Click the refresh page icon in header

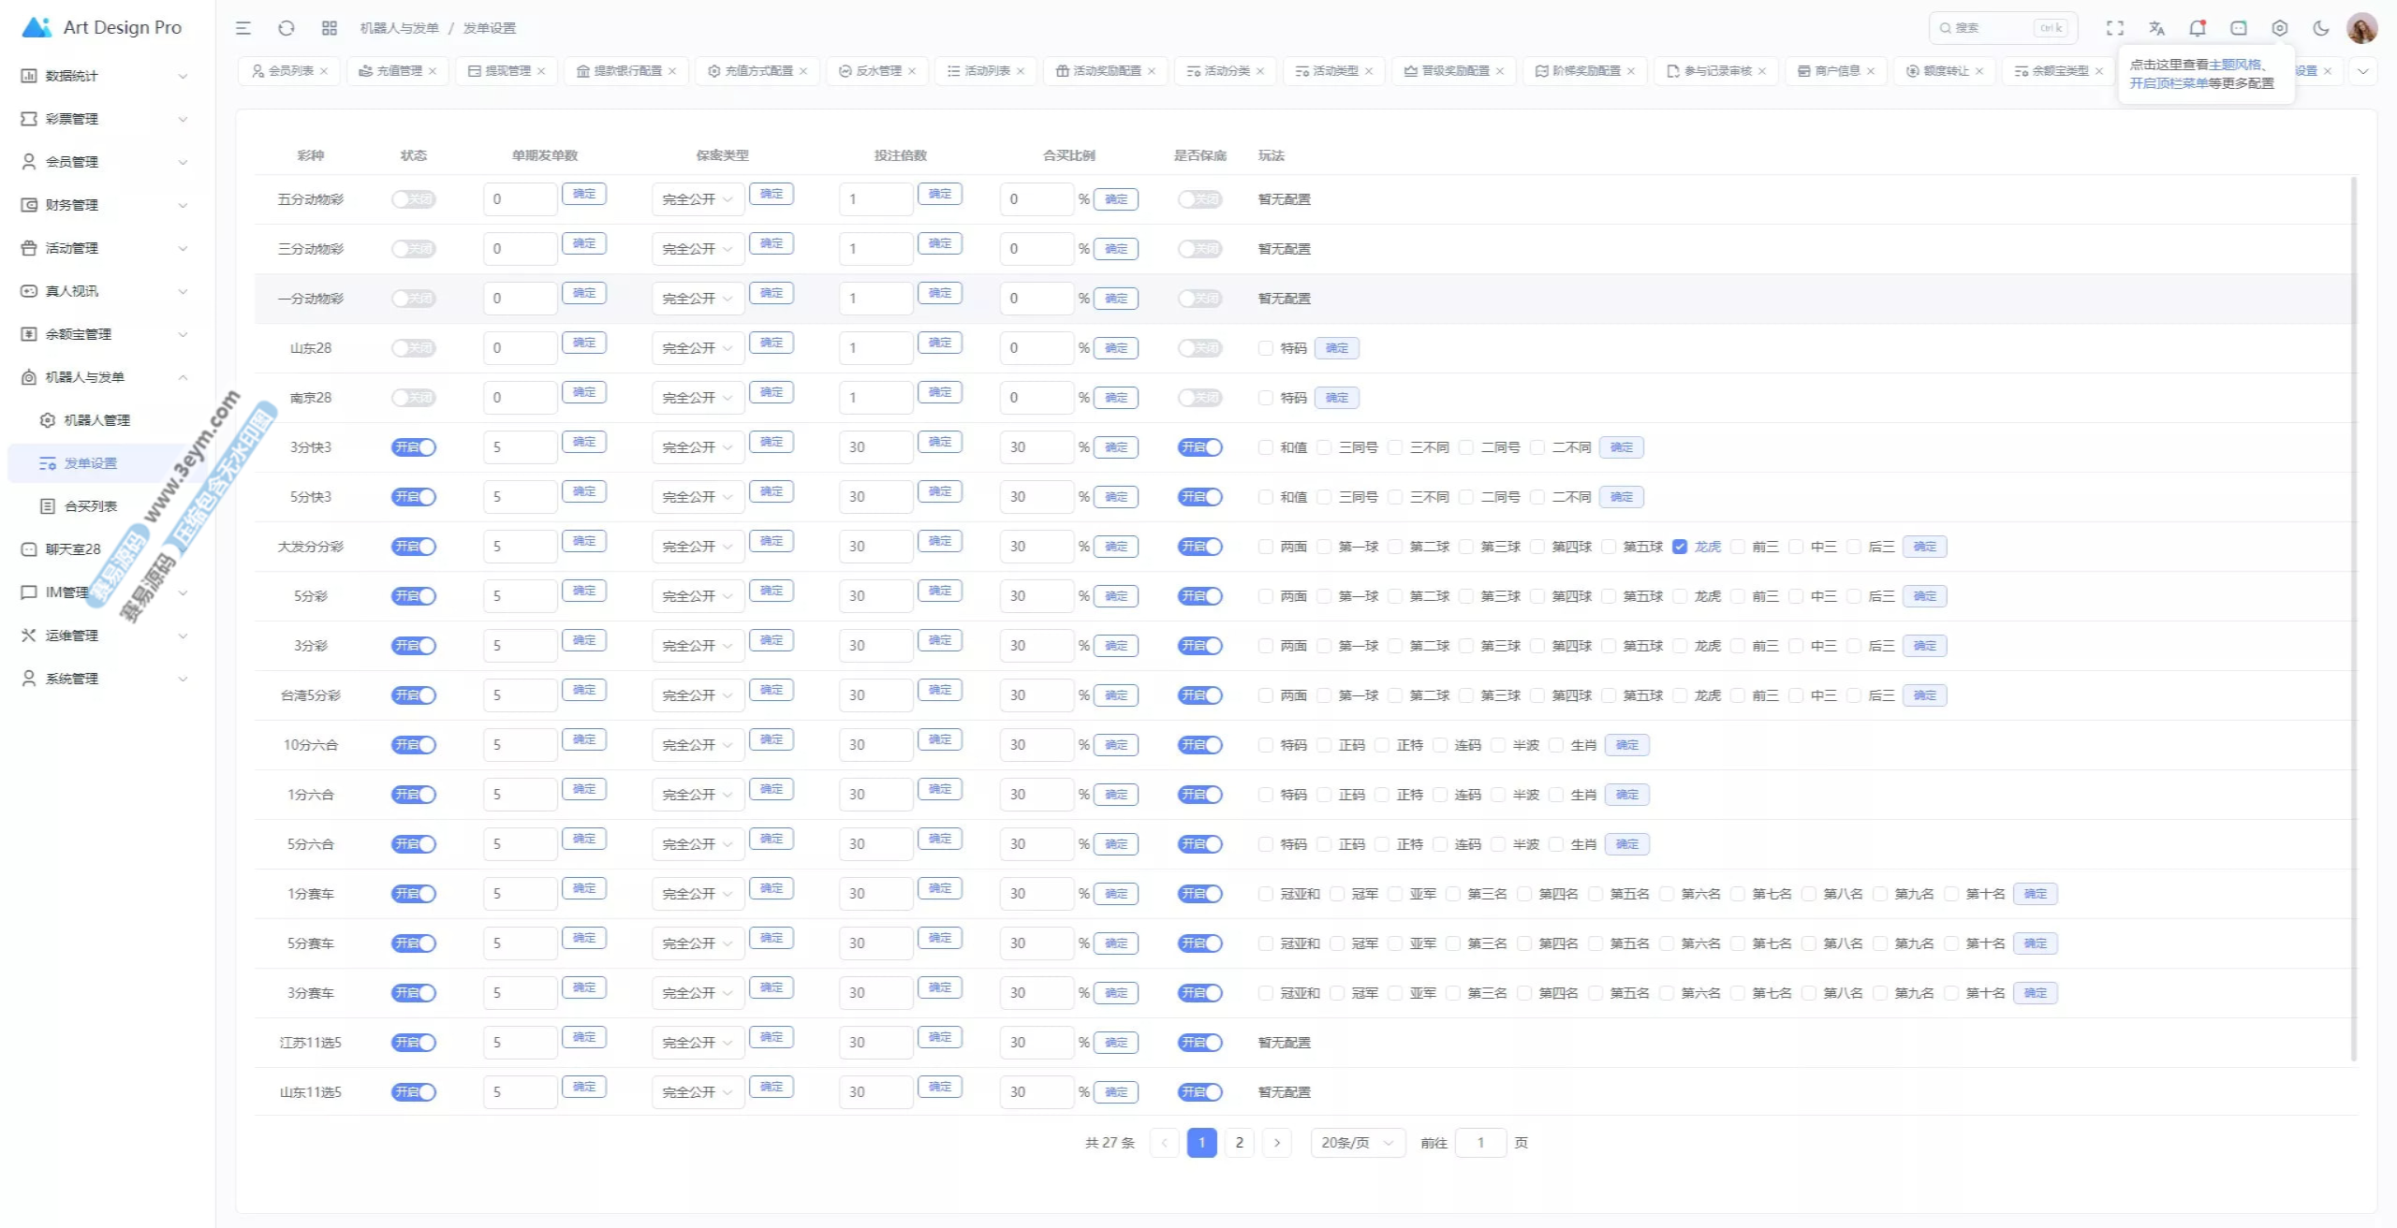coord(287,28)
